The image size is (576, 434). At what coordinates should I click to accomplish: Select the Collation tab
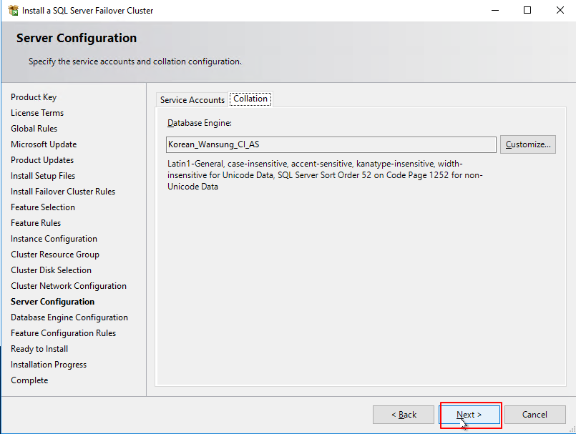coord(250,98)
